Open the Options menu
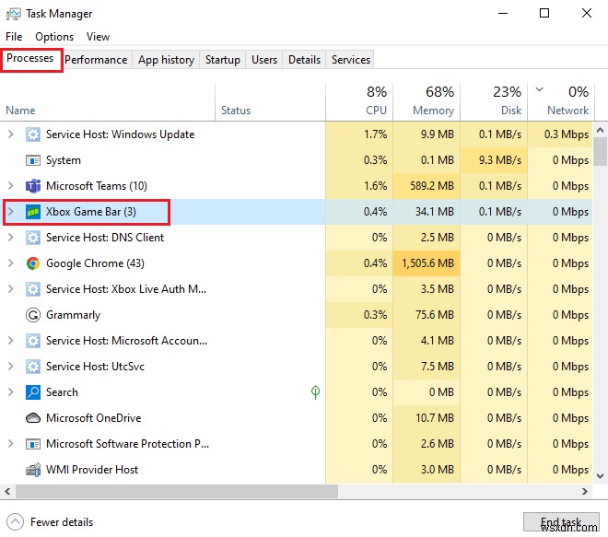 [x=54, y=37]
